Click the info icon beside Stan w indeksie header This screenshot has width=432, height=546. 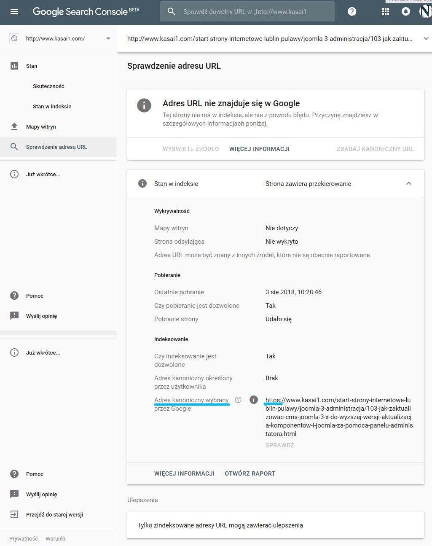(x=142, y=183)
